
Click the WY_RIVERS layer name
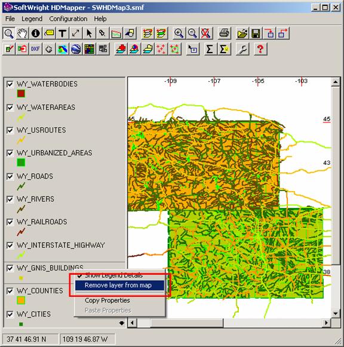(35, 199)
